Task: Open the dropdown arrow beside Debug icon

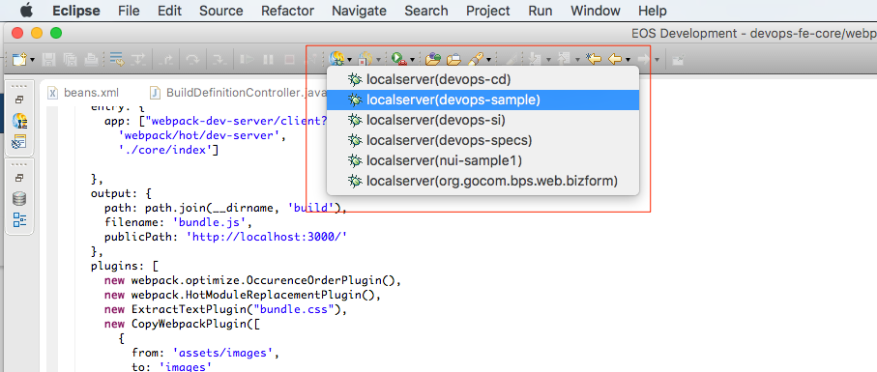Action: pos(350,59)
